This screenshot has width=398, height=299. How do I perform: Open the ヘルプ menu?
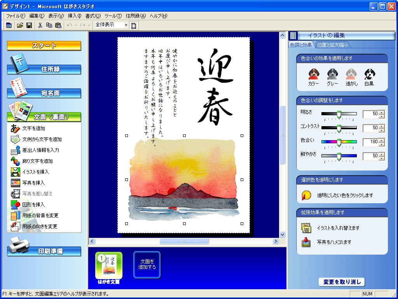point(159,16)
